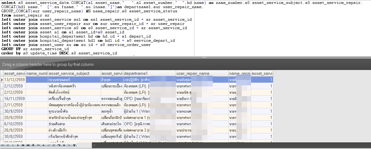
Task: Select the subject cell หลังคาห้องคลอดรั่ว
Action: 74,86
